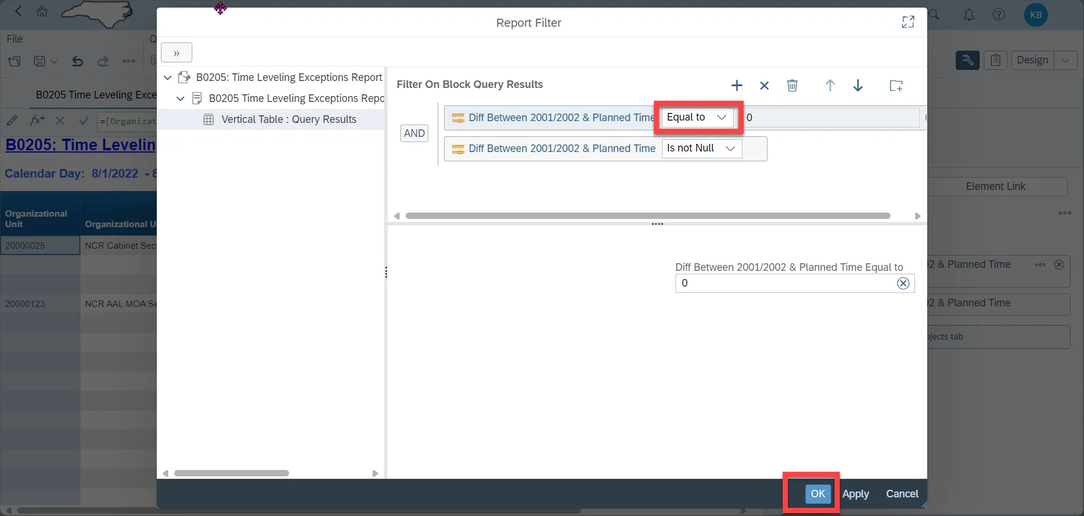Open the save options dropdown arrow
Image resolution: width=1084 pixels, height=516 pixels.
(54, 61)
